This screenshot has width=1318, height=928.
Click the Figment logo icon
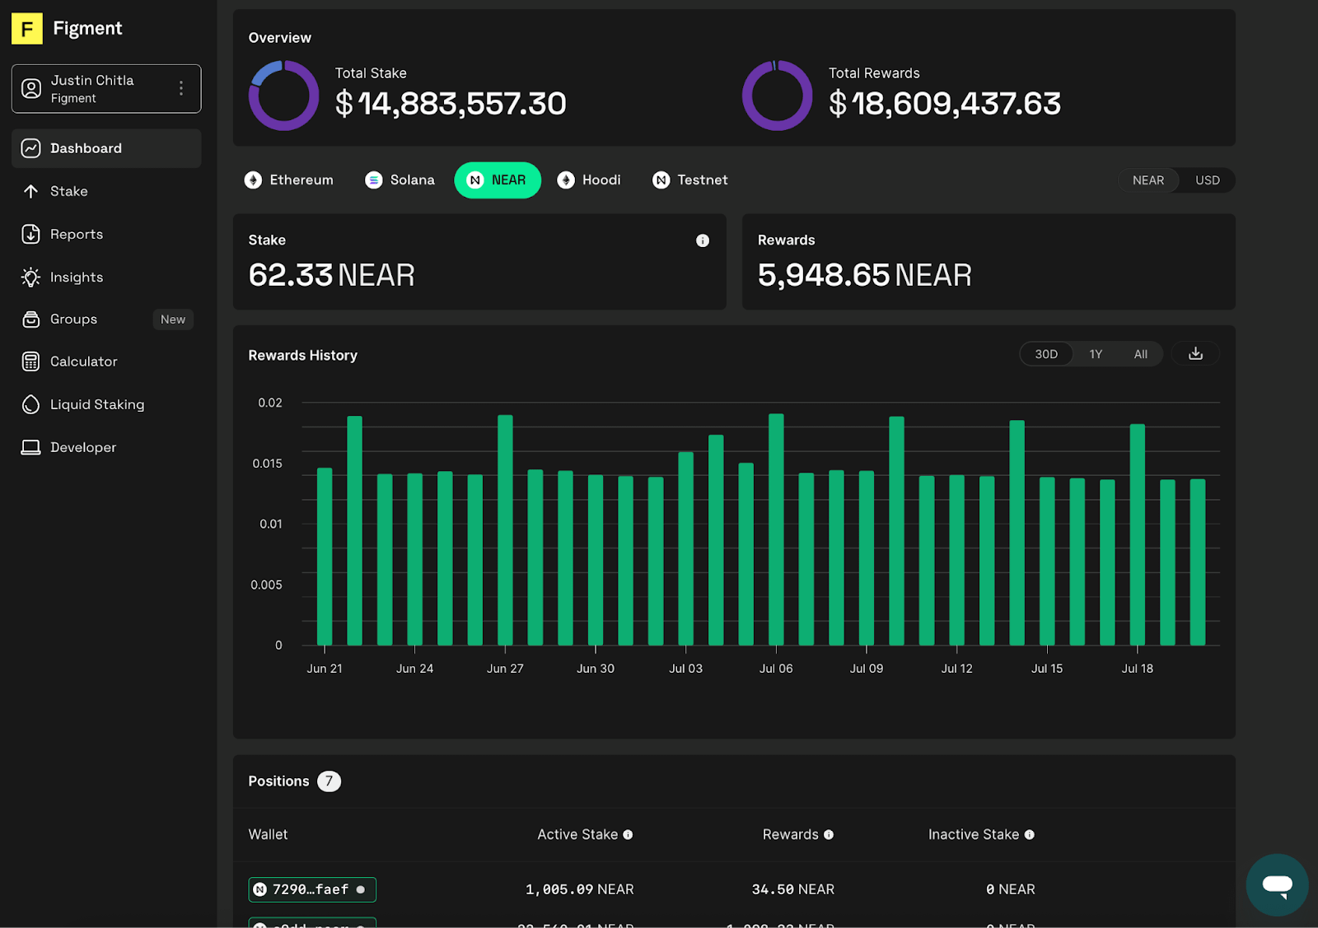27,29
